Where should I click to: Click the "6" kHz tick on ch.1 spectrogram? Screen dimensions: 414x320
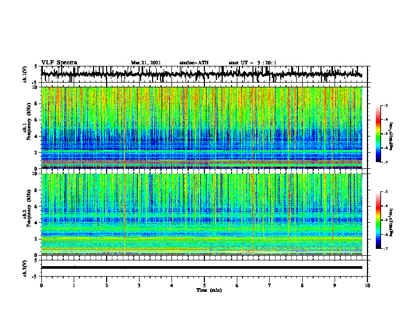(x=36, y=120)
